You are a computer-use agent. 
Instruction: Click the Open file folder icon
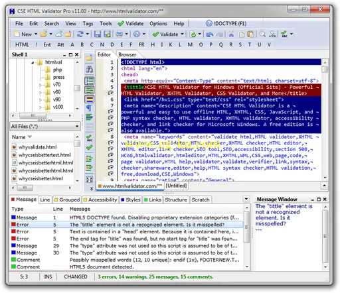pos(44,34)
